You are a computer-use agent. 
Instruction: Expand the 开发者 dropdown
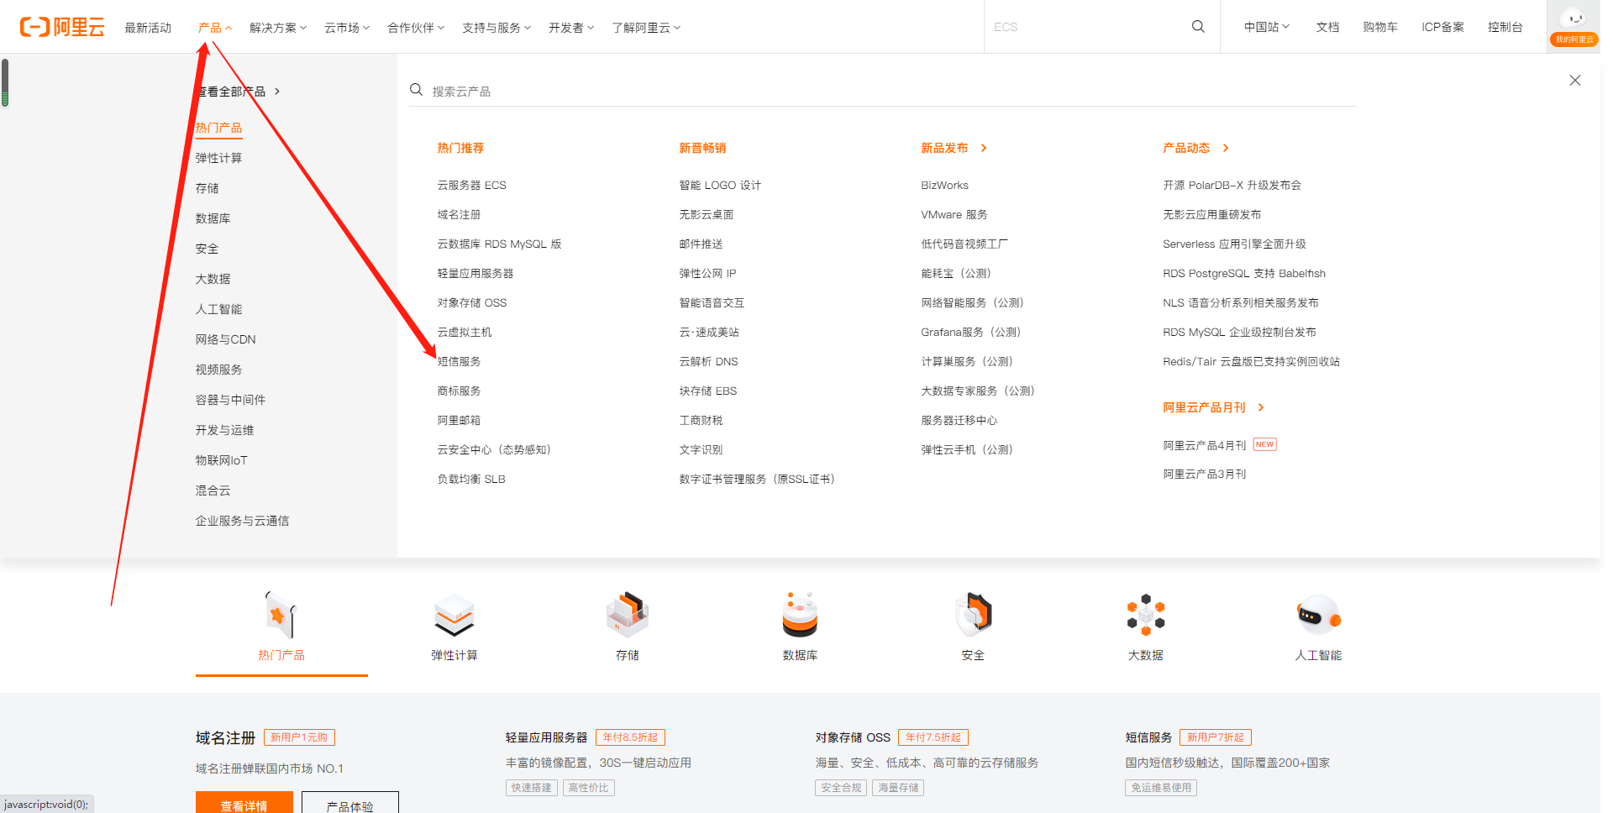[571, 28]
